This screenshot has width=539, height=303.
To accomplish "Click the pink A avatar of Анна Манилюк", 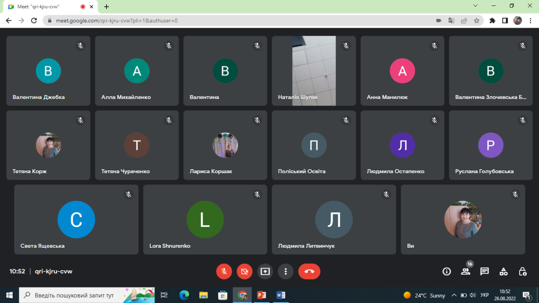I will pos(403,71).
